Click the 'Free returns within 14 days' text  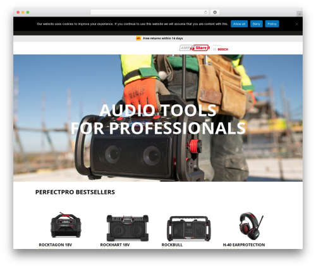pyautogui.click(x=163, y=38)
